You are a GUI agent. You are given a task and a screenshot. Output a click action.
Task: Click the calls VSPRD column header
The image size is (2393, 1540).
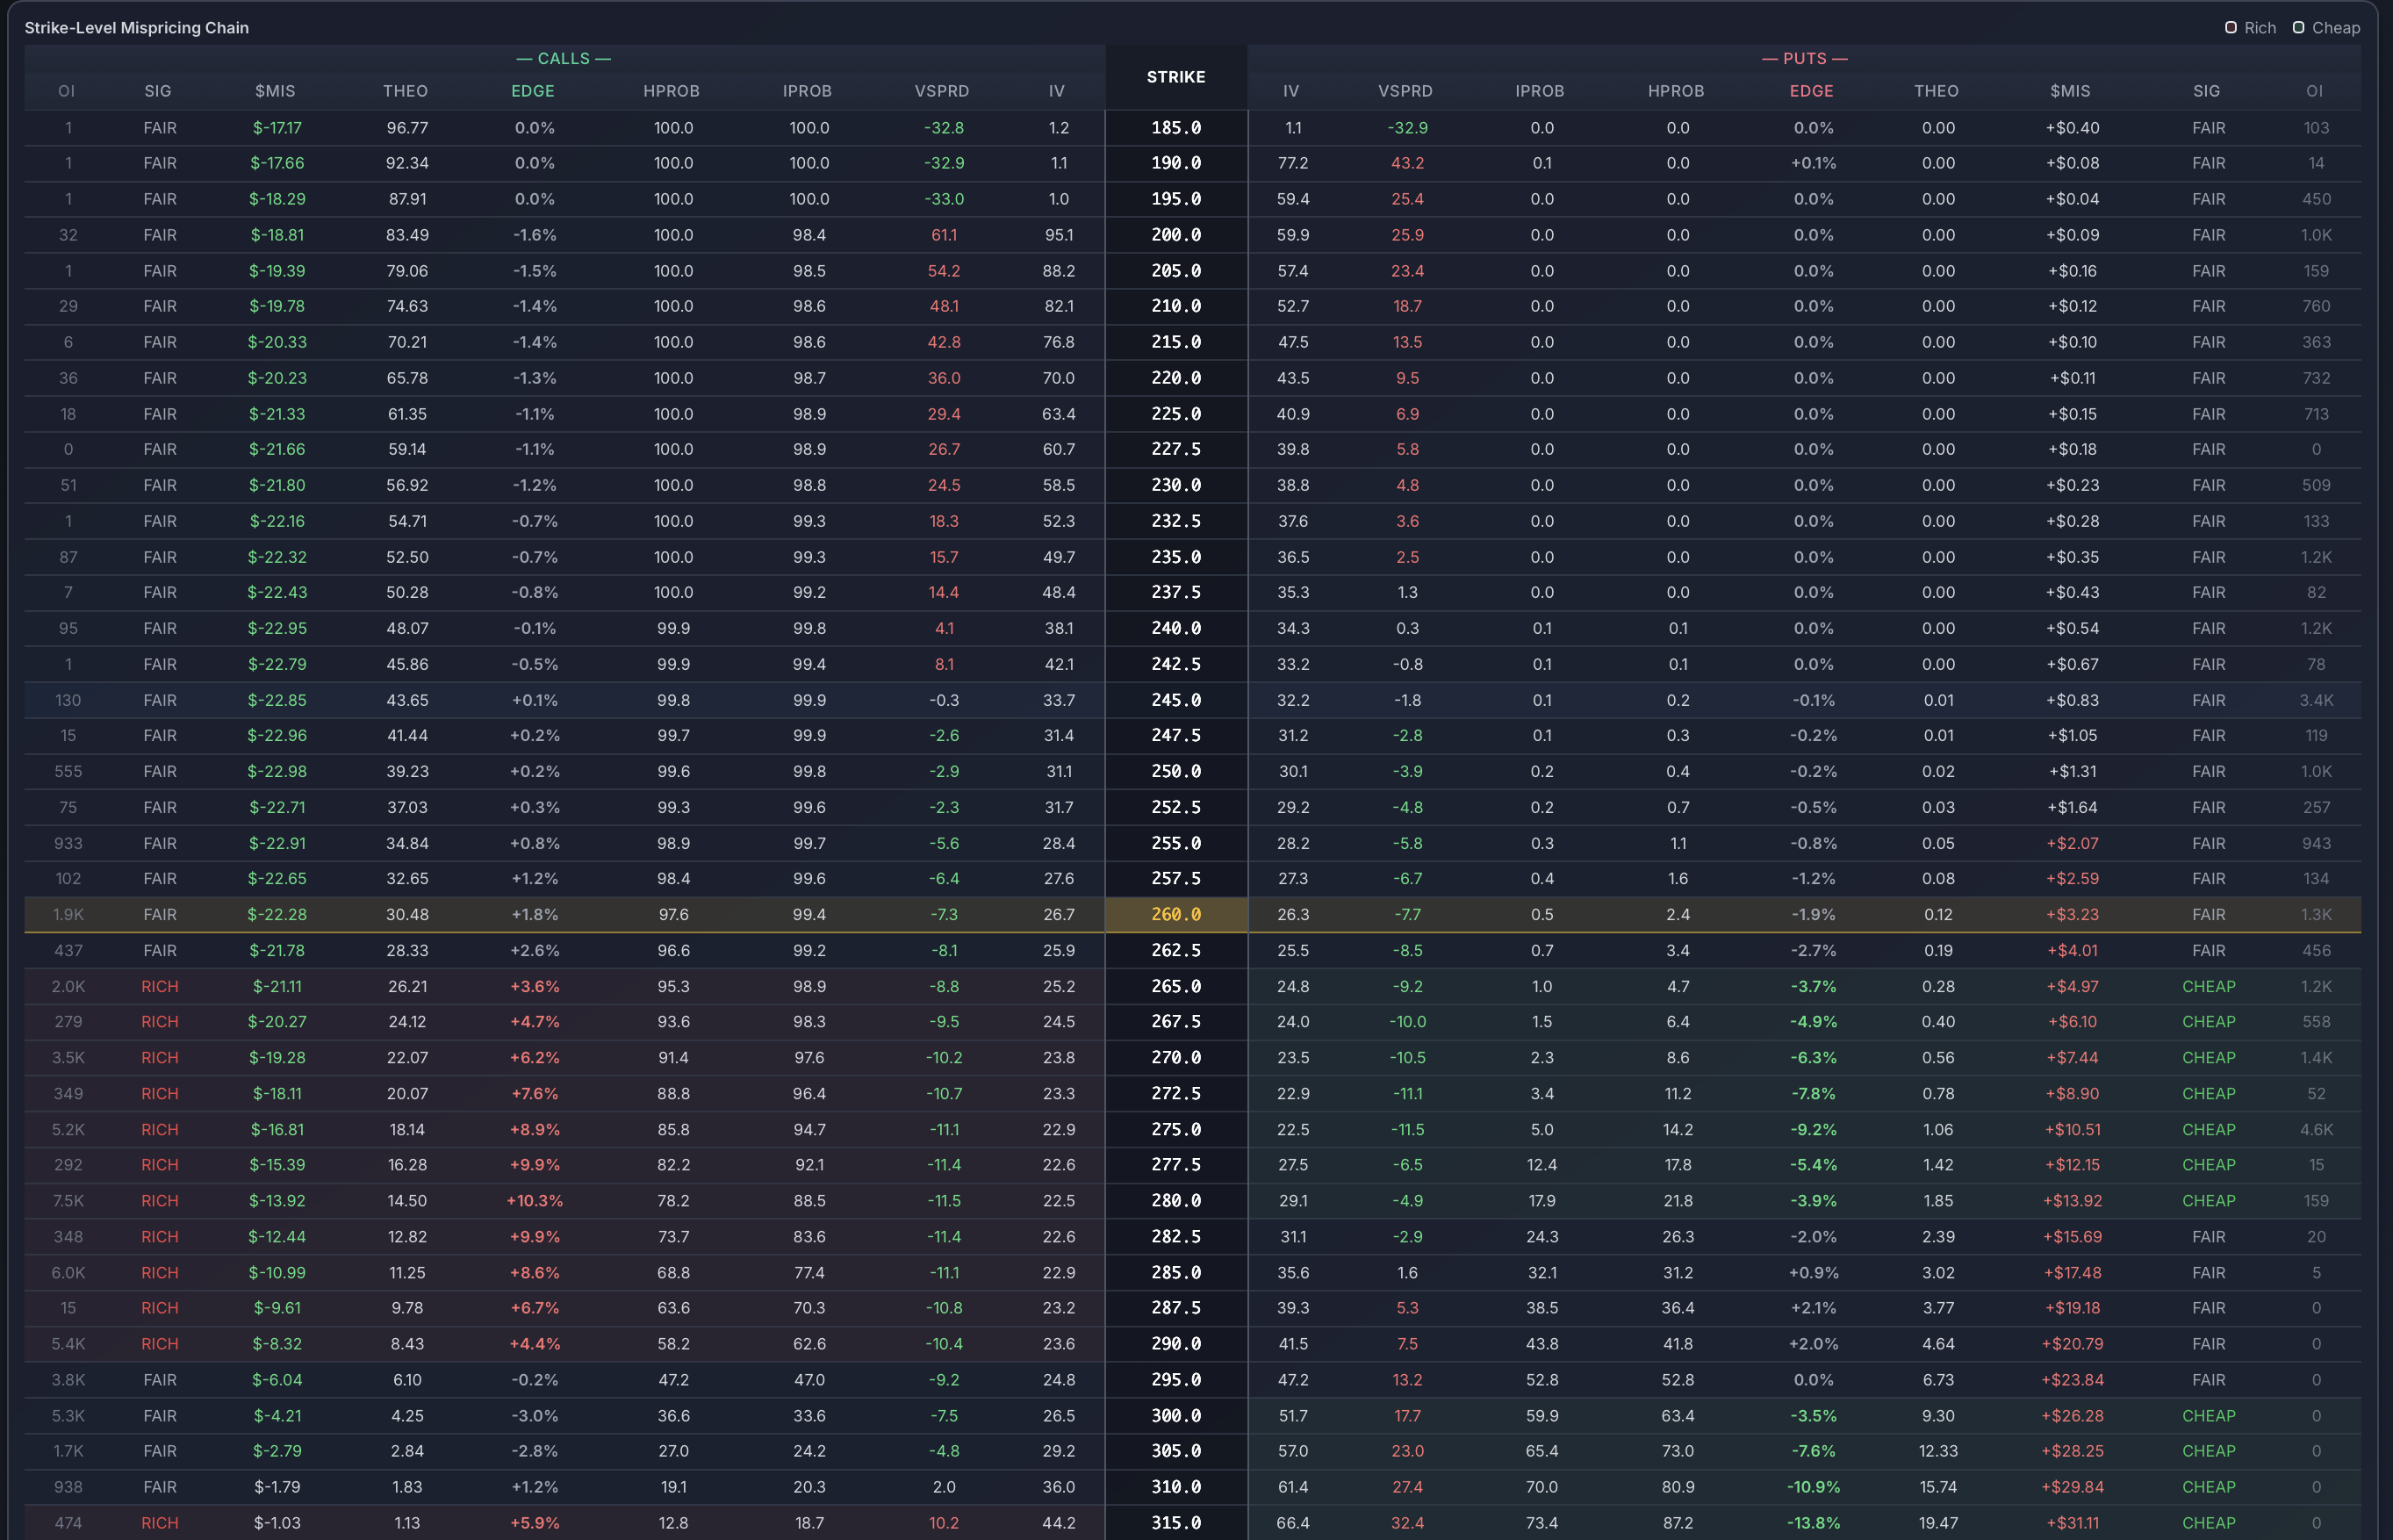coord(940,91)
